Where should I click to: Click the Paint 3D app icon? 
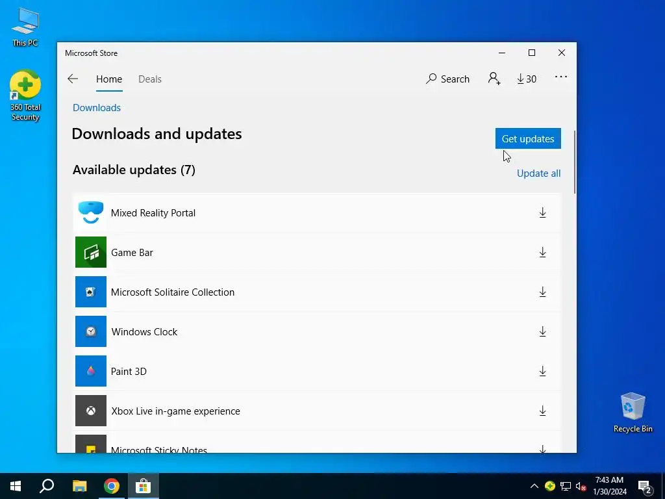pos(91,371)
